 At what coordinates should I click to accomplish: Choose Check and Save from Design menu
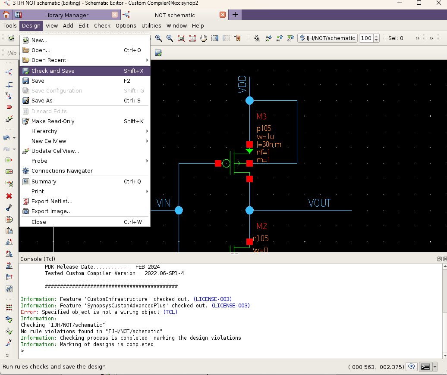point(85,71)
